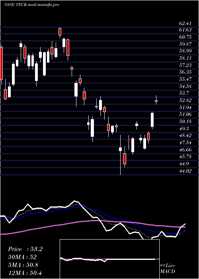Click the <<Live MACD label
Viewport: 199px width, 279px height.
(x=168, y=269)
